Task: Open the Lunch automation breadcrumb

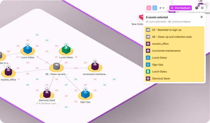Action: click(156, 22)
